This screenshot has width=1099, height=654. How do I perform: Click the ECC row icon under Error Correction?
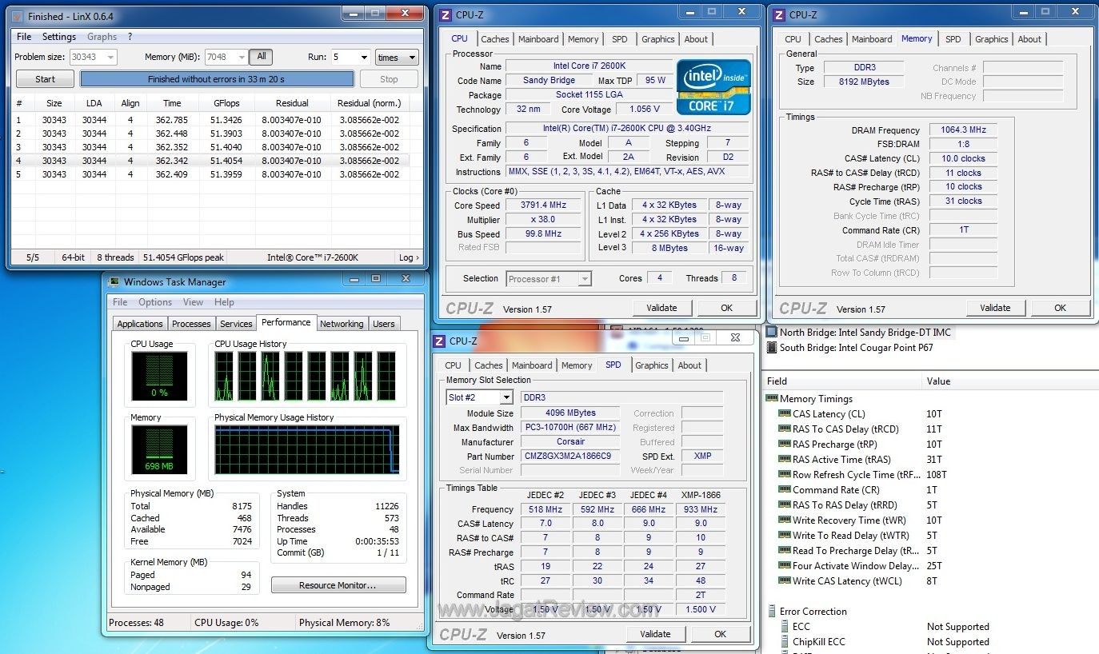coord(784,627)
